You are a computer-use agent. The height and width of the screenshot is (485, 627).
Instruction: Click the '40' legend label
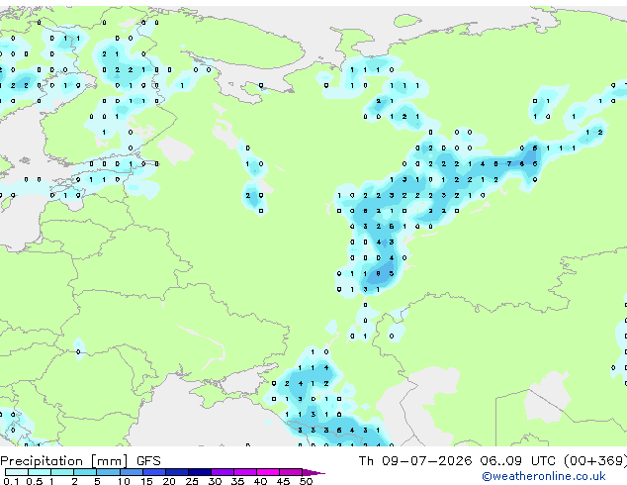(260, 481)
